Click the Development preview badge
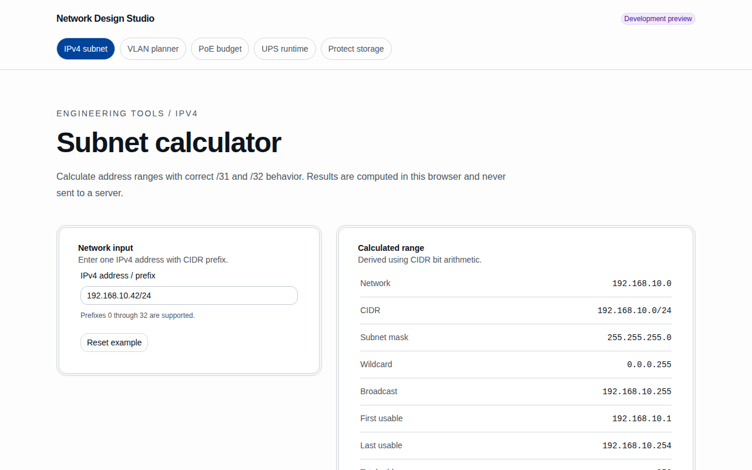 pos(658,19)
